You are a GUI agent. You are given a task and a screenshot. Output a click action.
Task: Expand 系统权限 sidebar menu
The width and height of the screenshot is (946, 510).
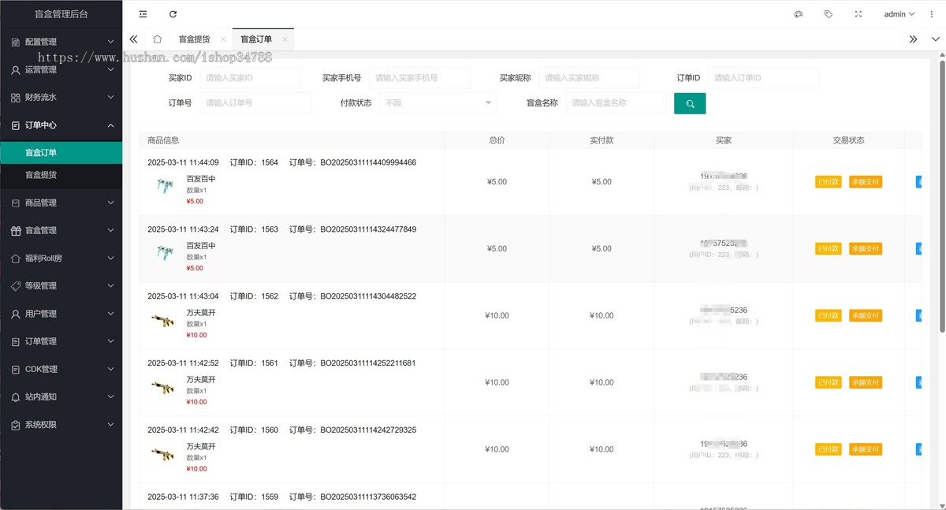point(61,424)
